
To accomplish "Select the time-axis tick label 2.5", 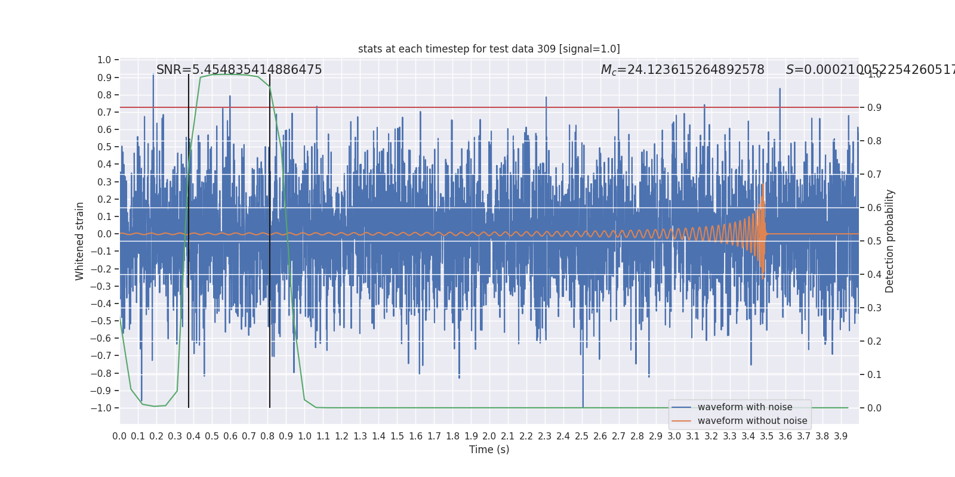I will [x=582, y=436].
